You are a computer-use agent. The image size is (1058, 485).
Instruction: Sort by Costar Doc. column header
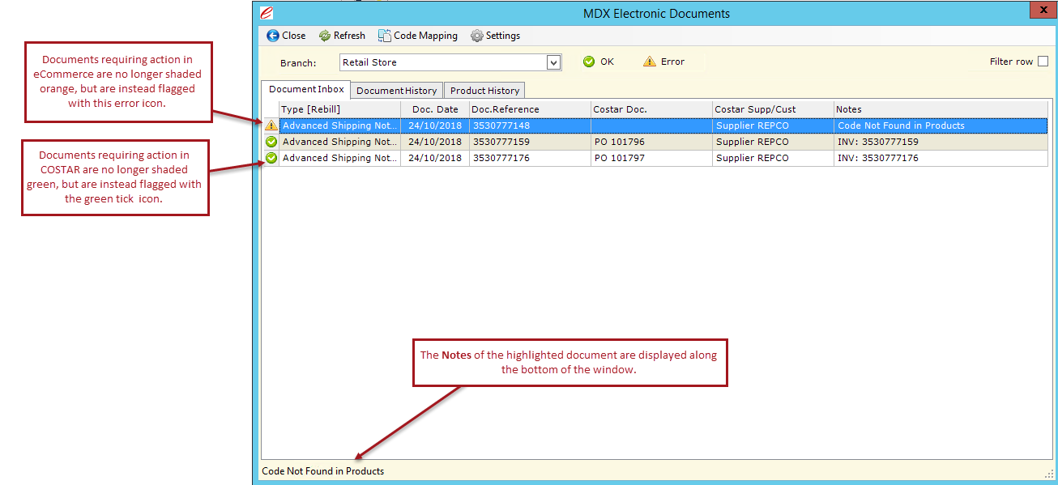click(x=651, y=109)
